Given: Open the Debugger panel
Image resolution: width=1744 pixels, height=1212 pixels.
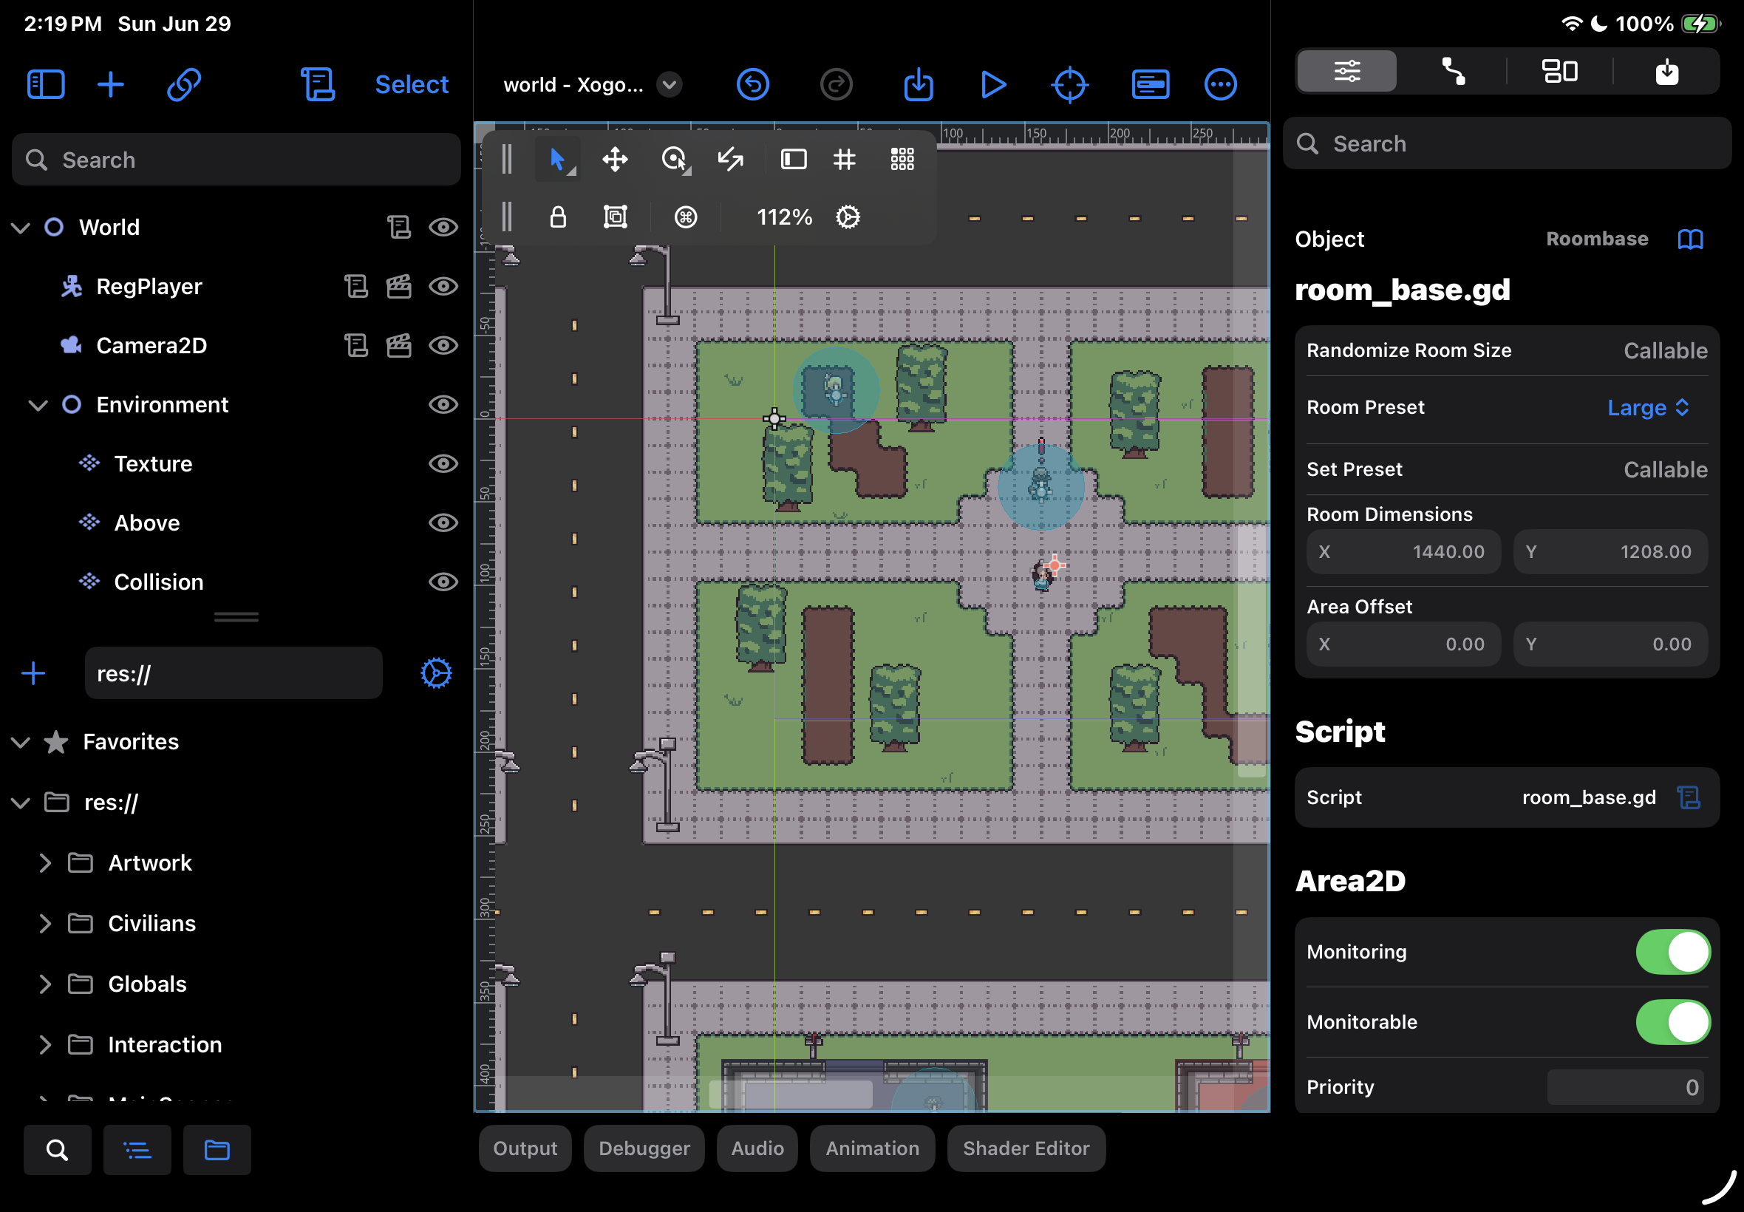Looking at the screenshot, I should (x=644, y=1148).
